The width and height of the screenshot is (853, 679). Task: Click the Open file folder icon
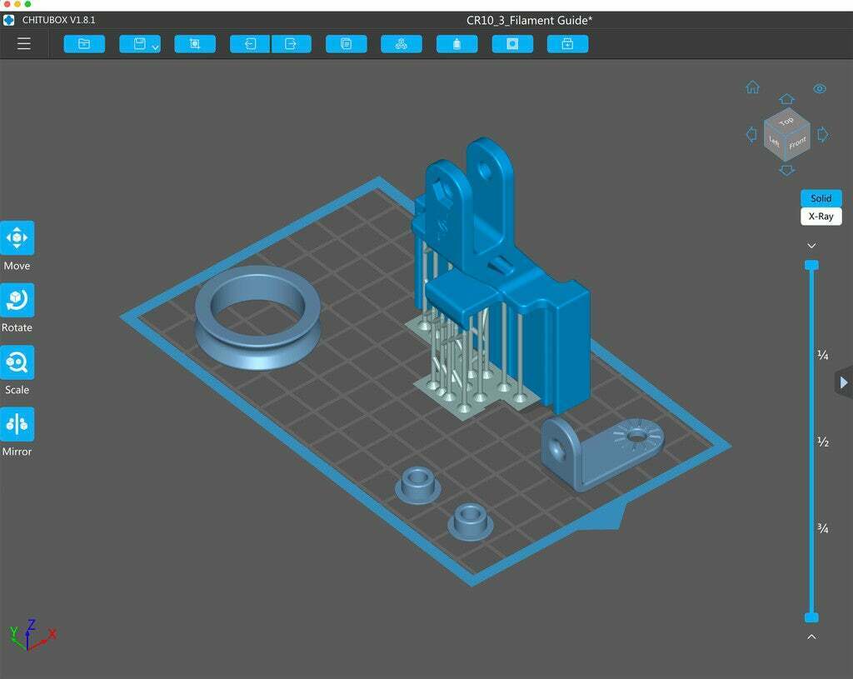[x=84, y=43]
